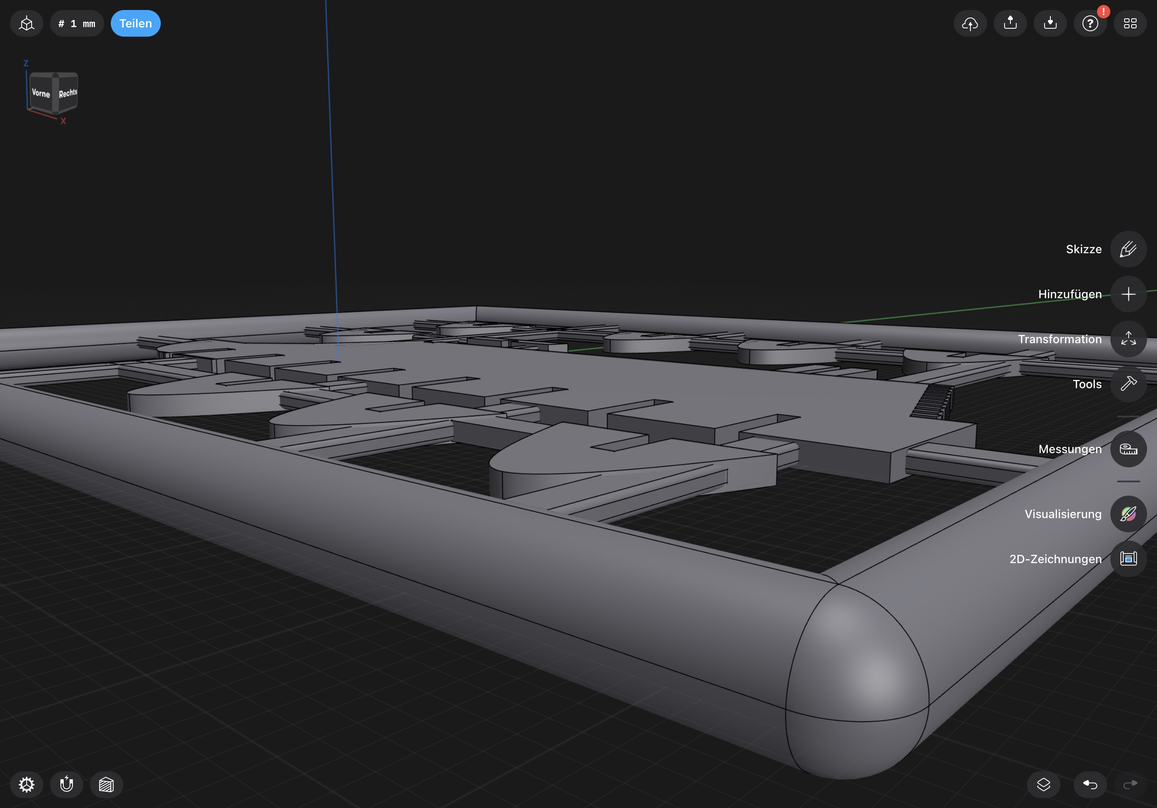This screenshot has width=1157, height=808.
Task: Open the Transformation tool menu
Action: (x=1128, y=339)
